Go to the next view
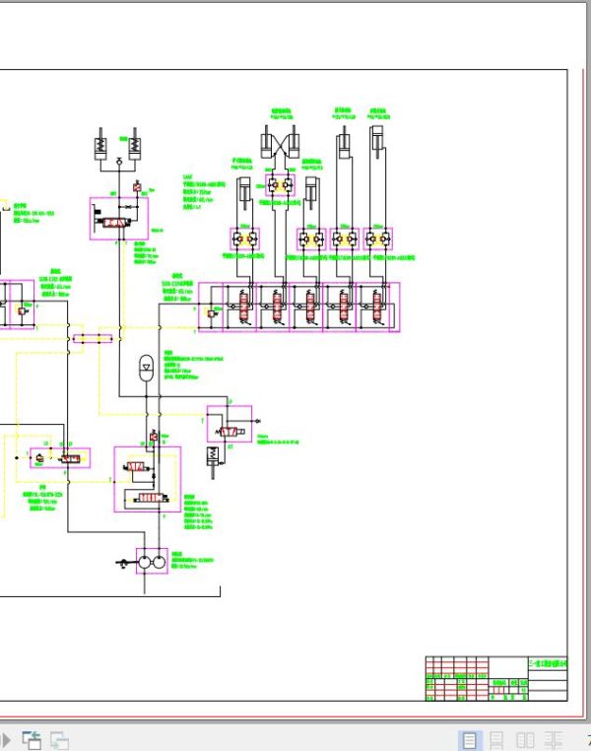This screenshot has height=751, width=591. pyautogui.click(x=59, y=740)
